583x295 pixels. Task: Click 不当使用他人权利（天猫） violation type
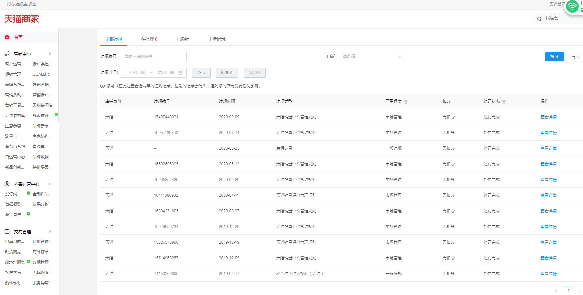point(300,274)
